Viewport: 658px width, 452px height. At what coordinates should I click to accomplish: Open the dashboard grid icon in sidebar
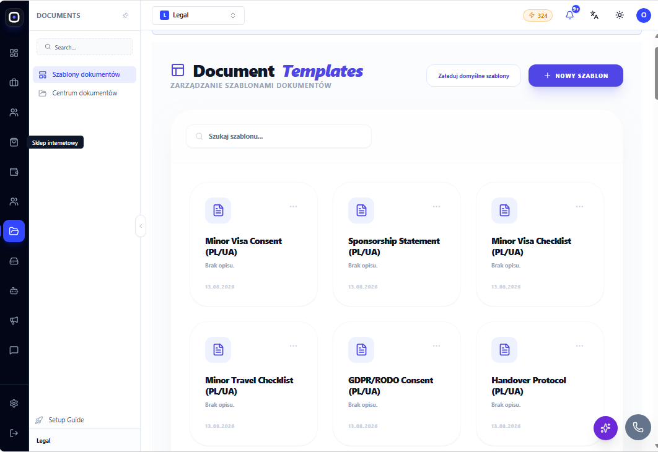point(14,53)
